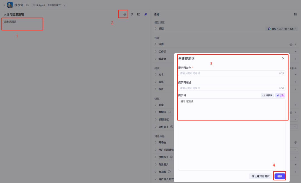Add text knowledge with 文本 plus icon
301x183 pixels.
pos(296,74)
